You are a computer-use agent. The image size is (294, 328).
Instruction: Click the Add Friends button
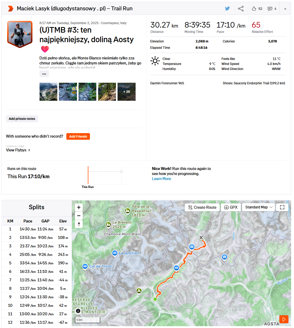78,136
